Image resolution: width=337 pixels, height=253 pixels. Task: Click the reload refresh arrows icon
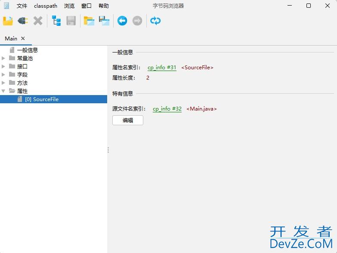[155, 21]
